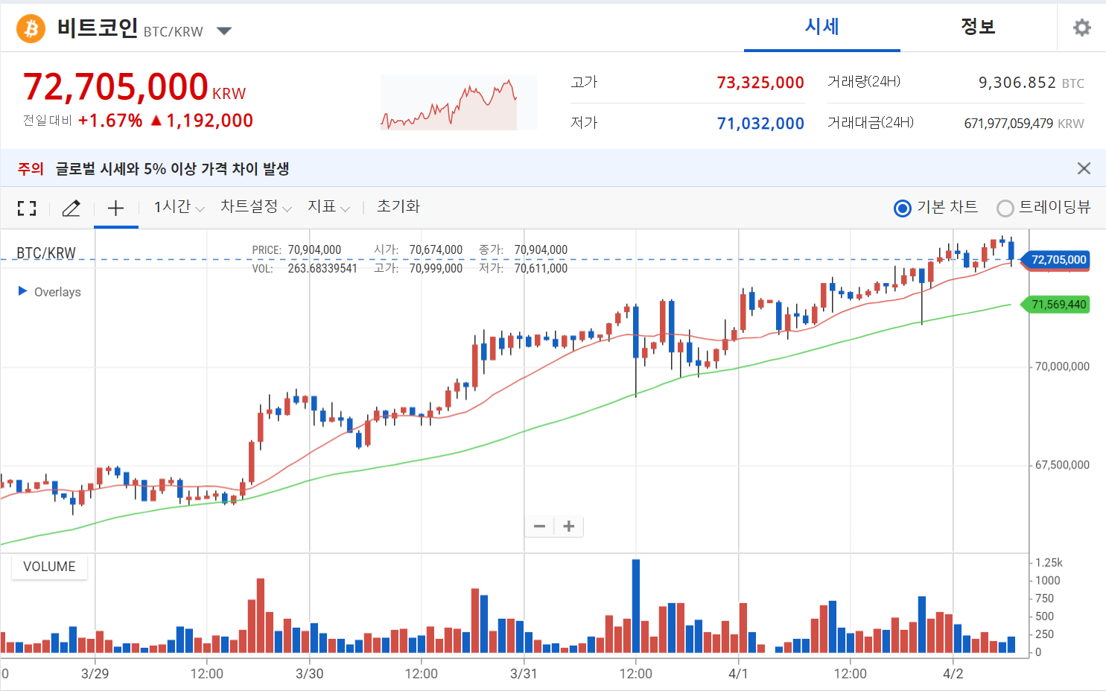Expand the Overlays triangle
Viewport: 1106px width, 691px height.
22,291
